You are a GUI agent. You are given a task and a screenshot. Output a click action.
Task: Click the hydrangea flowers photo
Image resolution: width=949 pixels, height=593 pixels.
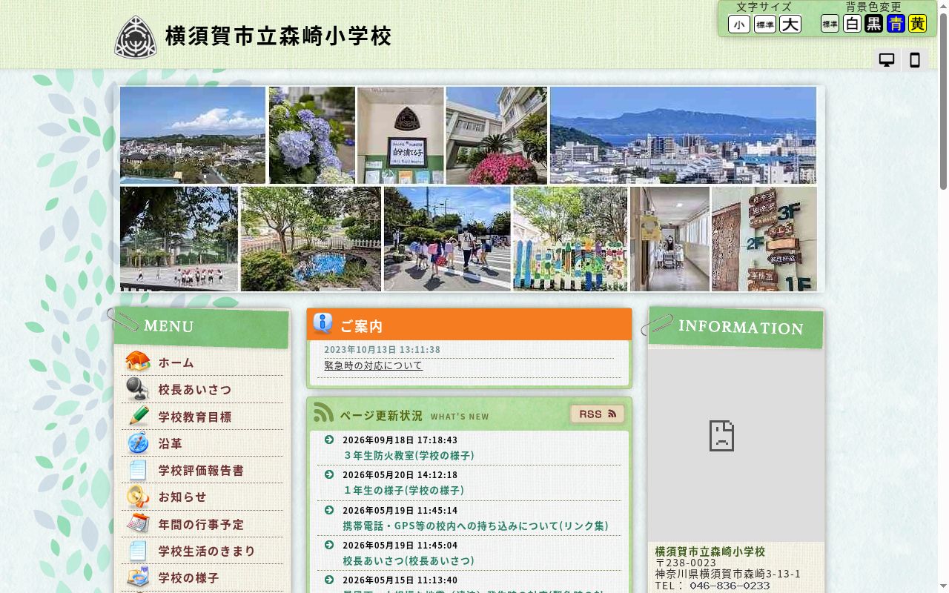point(311,135)
